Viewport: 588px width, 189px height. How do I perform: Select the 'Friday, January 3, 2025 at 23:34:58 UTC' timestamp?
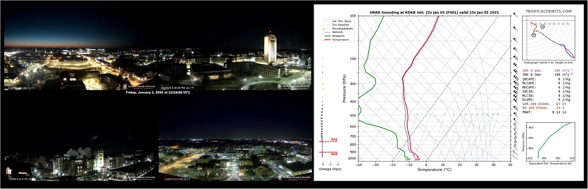(158, 93)
